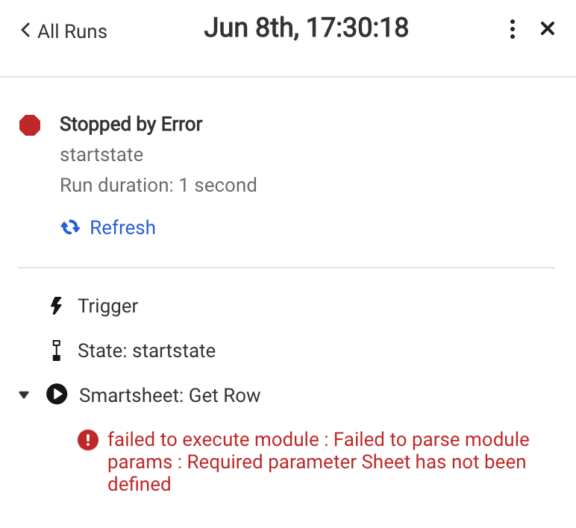The image size is (576, 528).
Task: Open the Trigger step
Action: coord(107,307)
